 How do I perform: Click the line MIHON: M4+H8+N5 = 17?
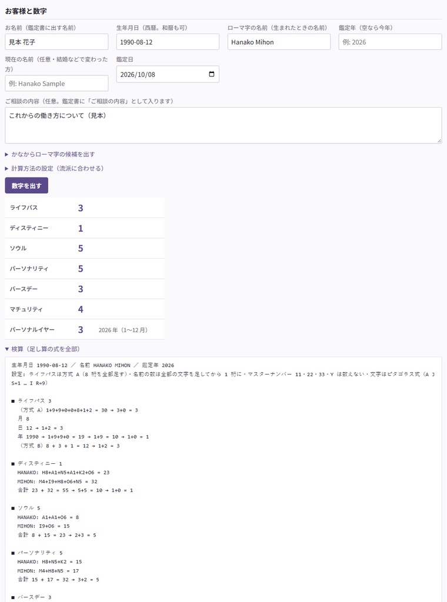tap(48, 571)
